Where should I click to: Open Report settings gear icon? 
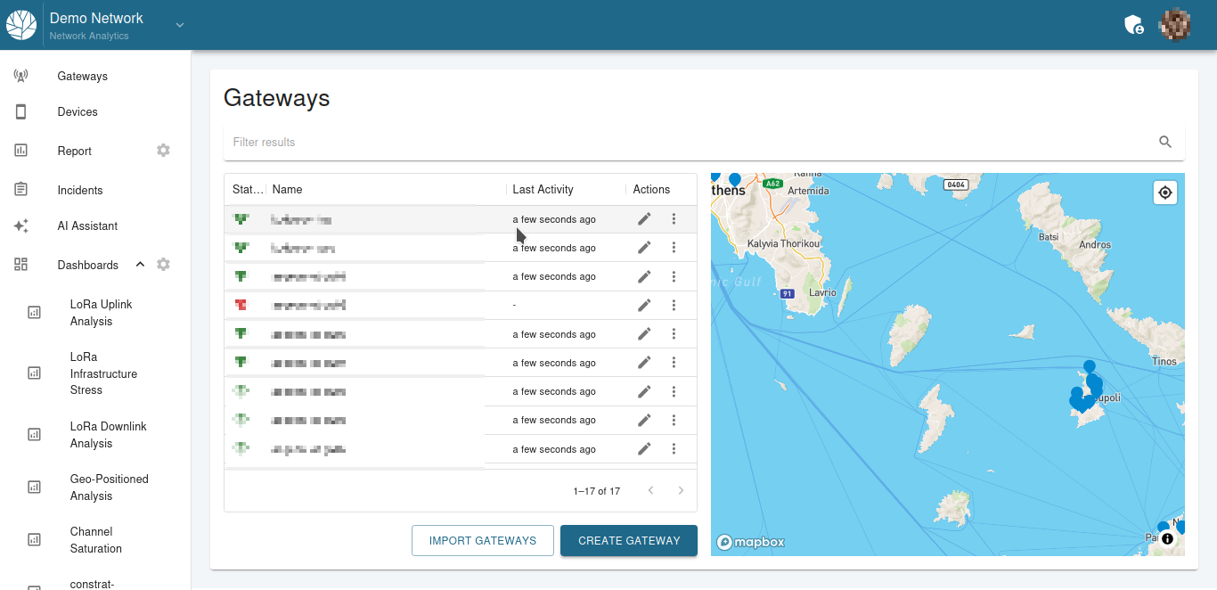pos(163,151)
